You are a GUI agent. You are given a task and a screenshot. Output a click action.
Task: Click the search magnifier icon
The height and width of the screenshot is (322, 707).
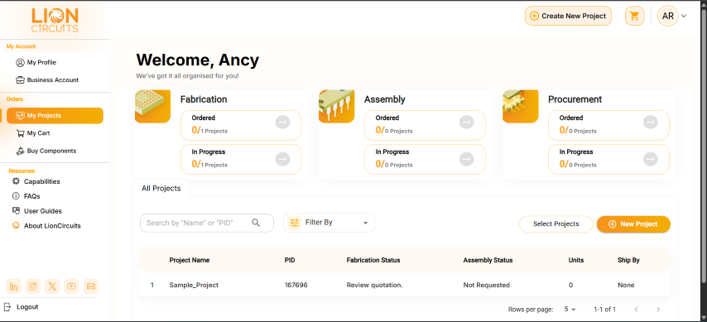pyautogui.click(x=256, y=223)
